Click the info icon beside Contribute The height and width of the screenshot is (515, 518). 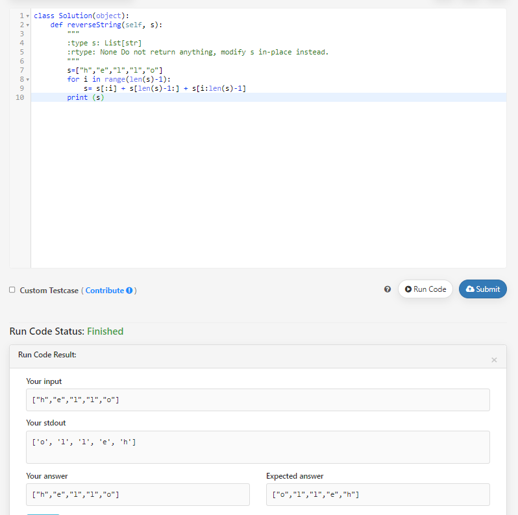[130, 291]
